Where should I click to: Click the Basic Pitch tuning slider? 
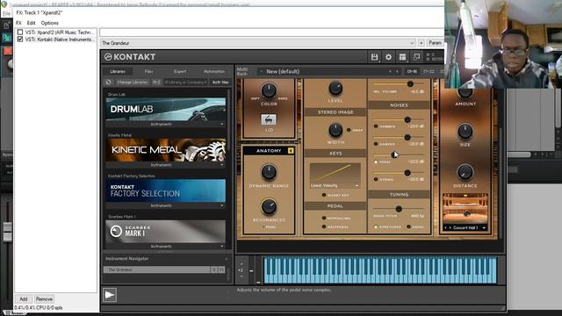click(399, 209)
